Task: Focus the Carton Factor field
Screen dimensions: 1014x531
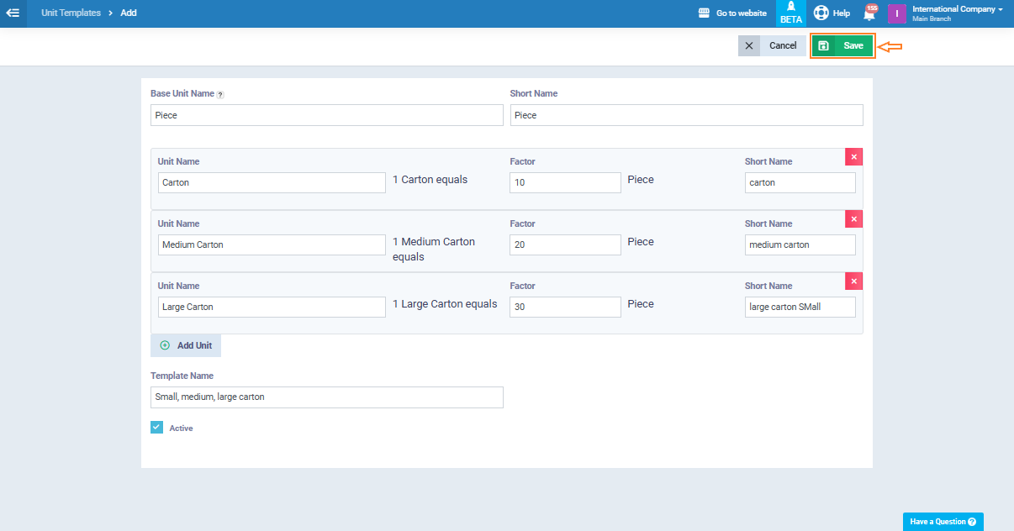Action: pyautogui.click(x=565, y=183)
